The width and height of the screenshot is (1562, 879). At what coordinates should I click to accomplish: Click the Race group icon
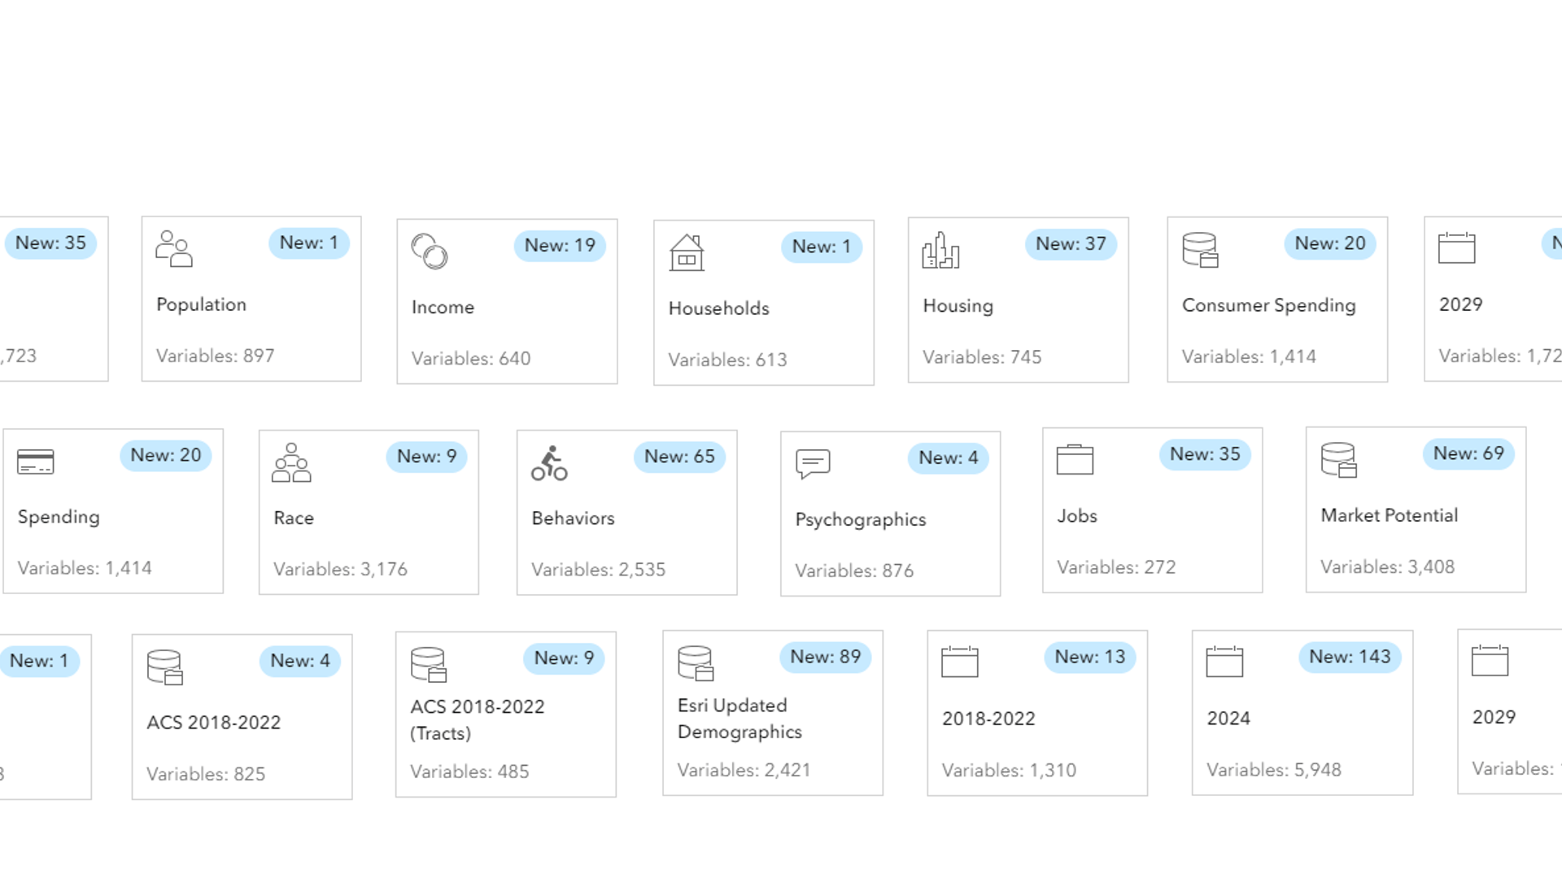coord(290,464)
